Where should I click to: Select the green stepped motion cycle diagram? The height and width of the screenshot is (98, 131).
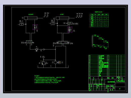click(100, 42)
